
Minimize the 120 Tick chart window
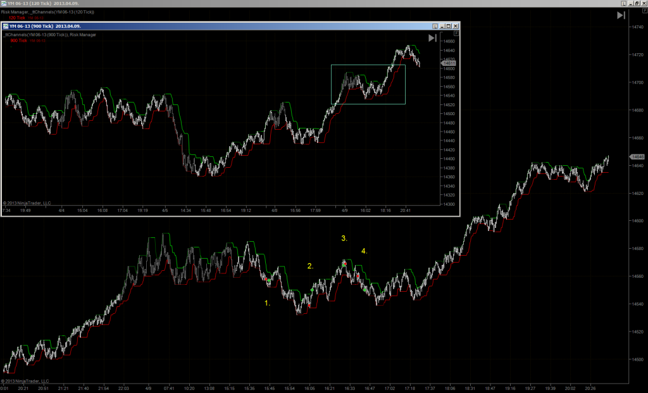[631, 3]
